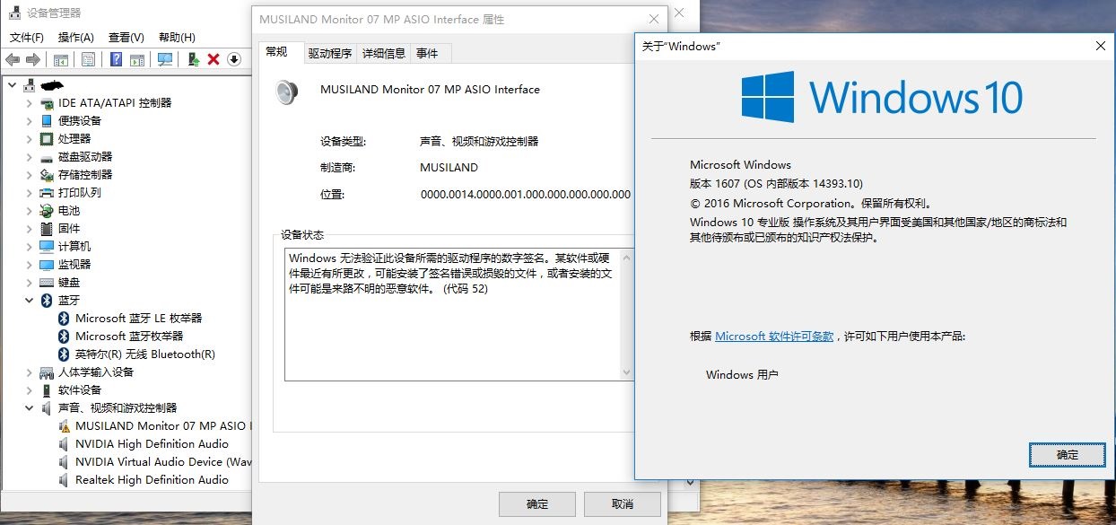Switch to the 驱动程序 (Driver) tab

330,52
